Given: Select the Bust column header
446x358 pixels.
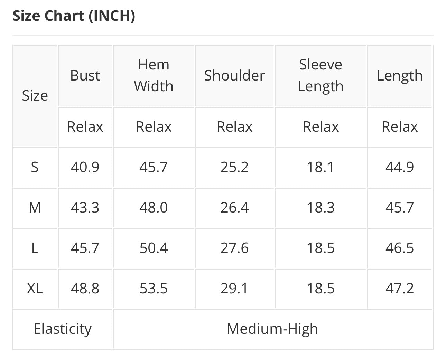Looking at the screenshot, I should (85, 75).
